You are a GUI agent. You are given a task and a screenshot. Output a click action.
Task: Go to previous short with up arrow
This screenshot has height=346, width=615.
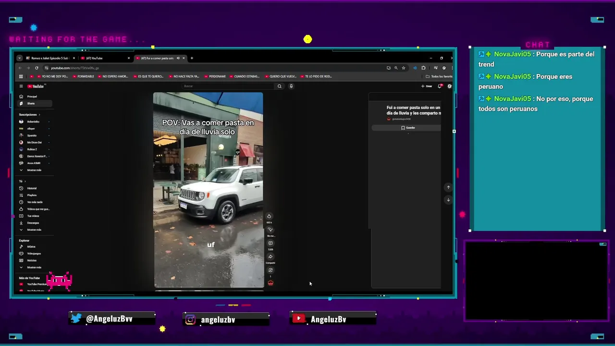click(448, 187)
